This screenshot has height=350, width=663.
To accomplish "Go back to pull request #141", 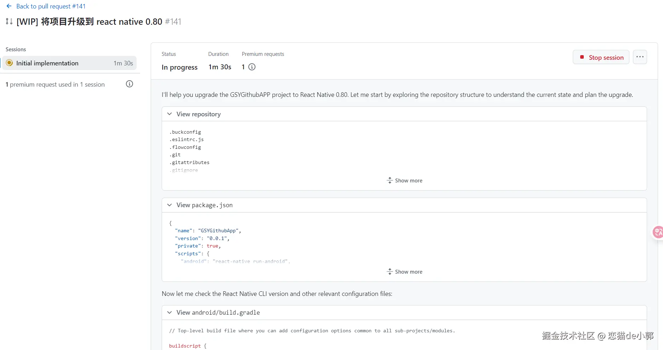I will pos(51,6).
